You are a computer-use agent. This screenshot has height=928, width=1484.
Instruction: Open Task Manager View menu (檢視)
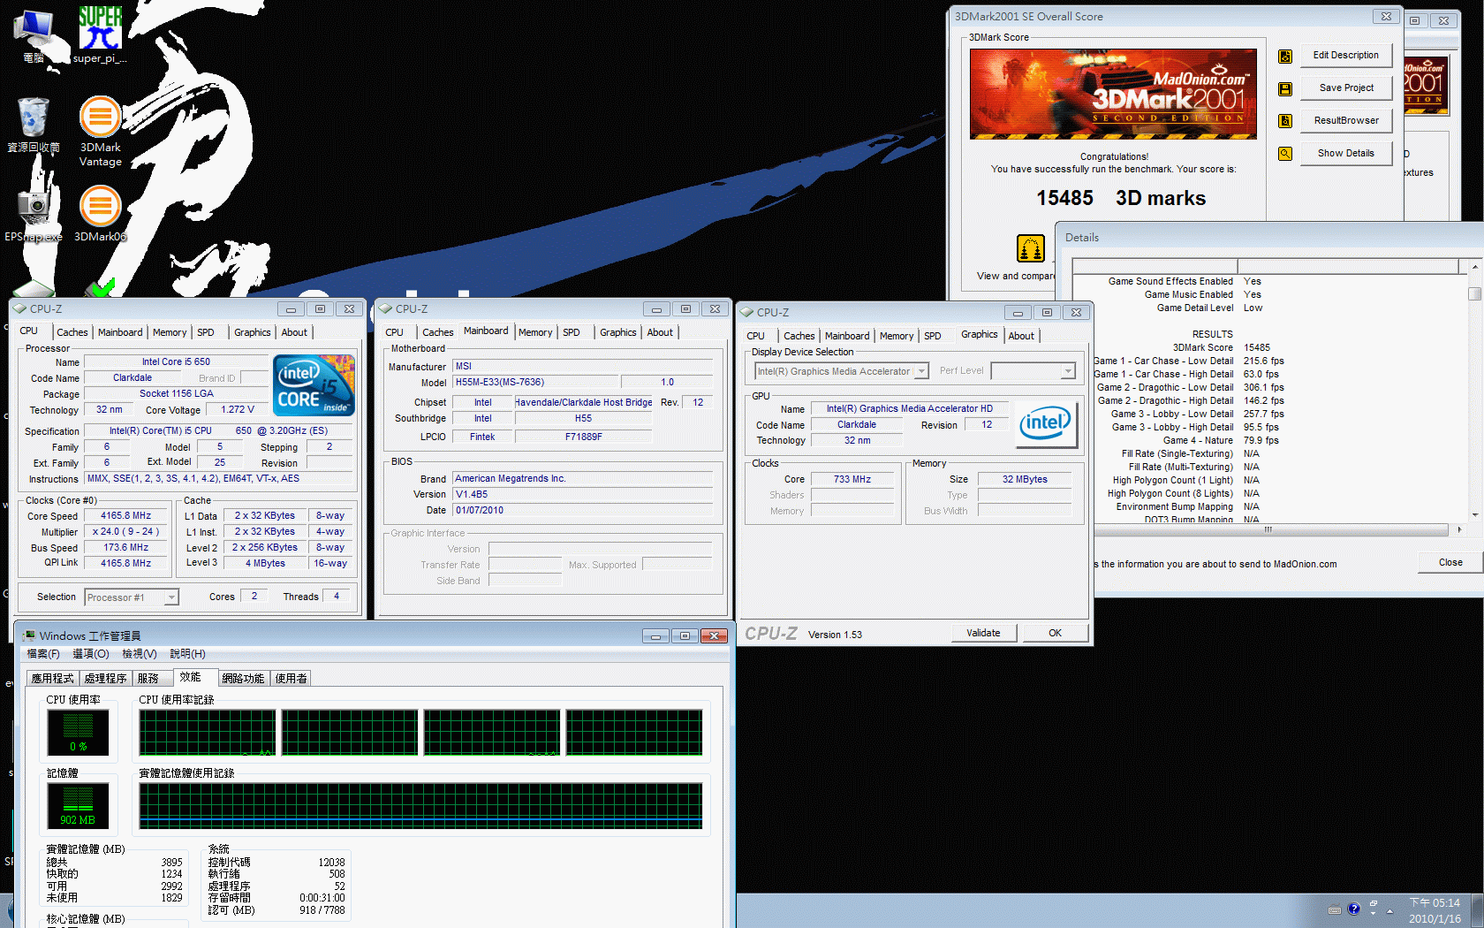tap(140, 654)
